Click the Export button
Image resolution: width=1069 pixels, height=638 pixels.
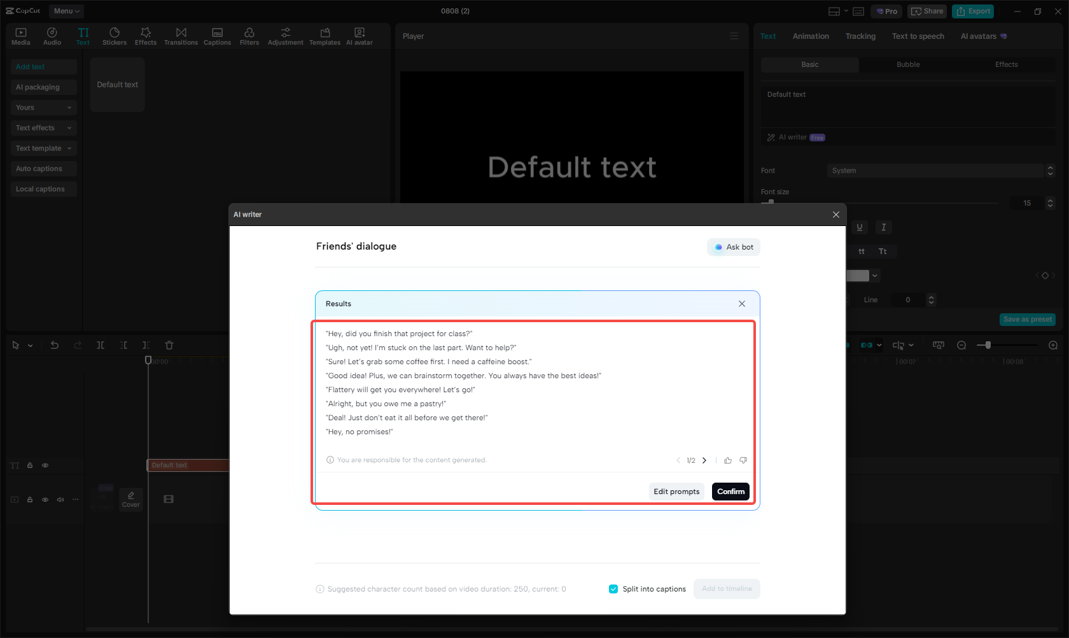click(x=973, y=11)
